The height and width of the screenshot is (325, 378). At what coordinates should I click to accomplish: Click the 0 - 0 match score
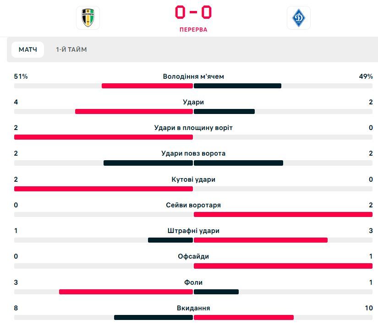(x=193, y=12)
